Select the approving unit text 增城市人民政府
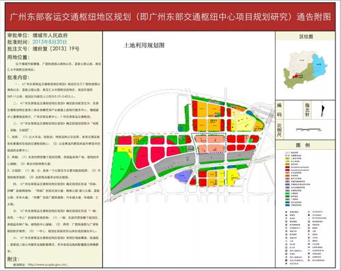341x271 pixels. pos(50,35)
